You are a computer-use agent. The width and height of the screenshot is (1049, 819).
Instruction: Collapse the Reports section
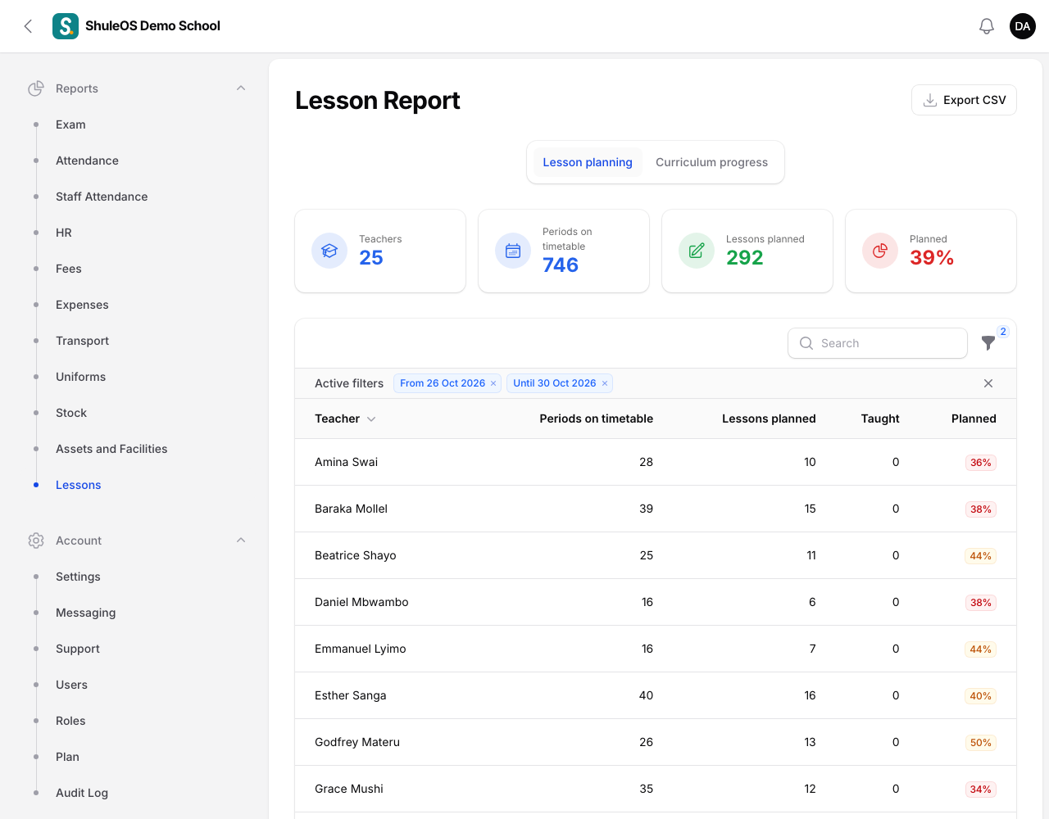point(241,88)
